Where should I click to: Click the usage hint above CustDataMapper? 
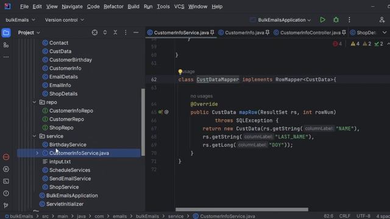coord(189,72)
